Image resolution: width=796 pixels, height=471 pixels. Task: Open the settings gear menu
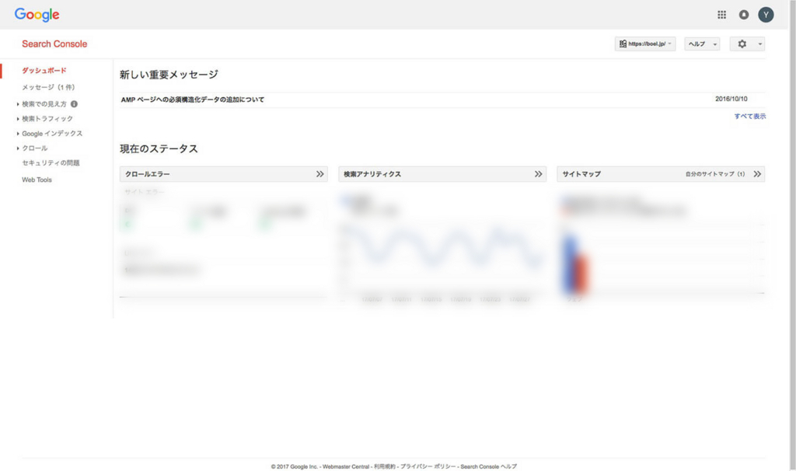(x=747, y=44)
